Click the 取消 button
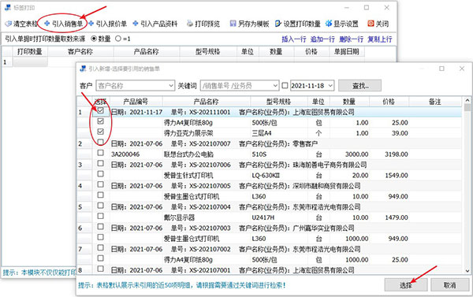This screenshot has width=473, height=297. [x=449, y=285]
